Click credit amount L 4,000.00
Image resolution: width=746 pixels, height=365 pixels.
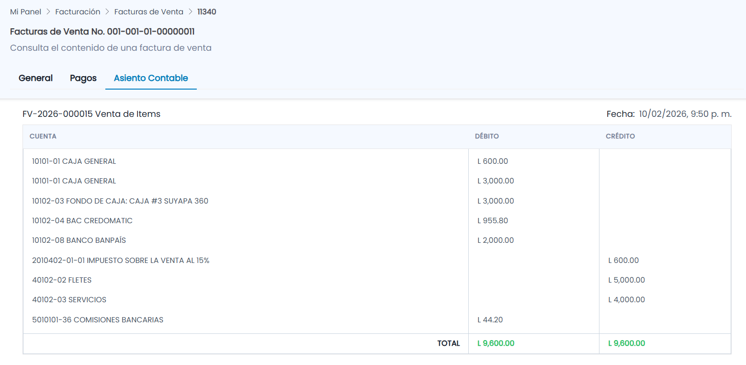pos(626,300)
